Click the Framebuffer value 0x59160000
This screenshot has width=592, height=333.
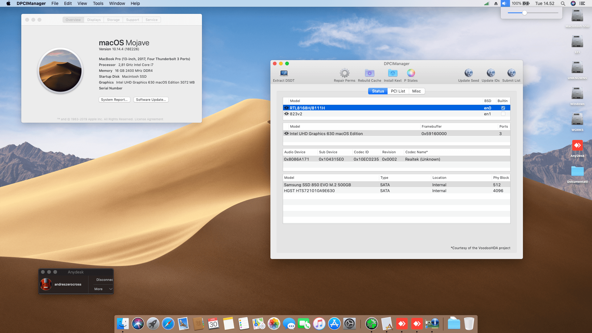[434, 134]
